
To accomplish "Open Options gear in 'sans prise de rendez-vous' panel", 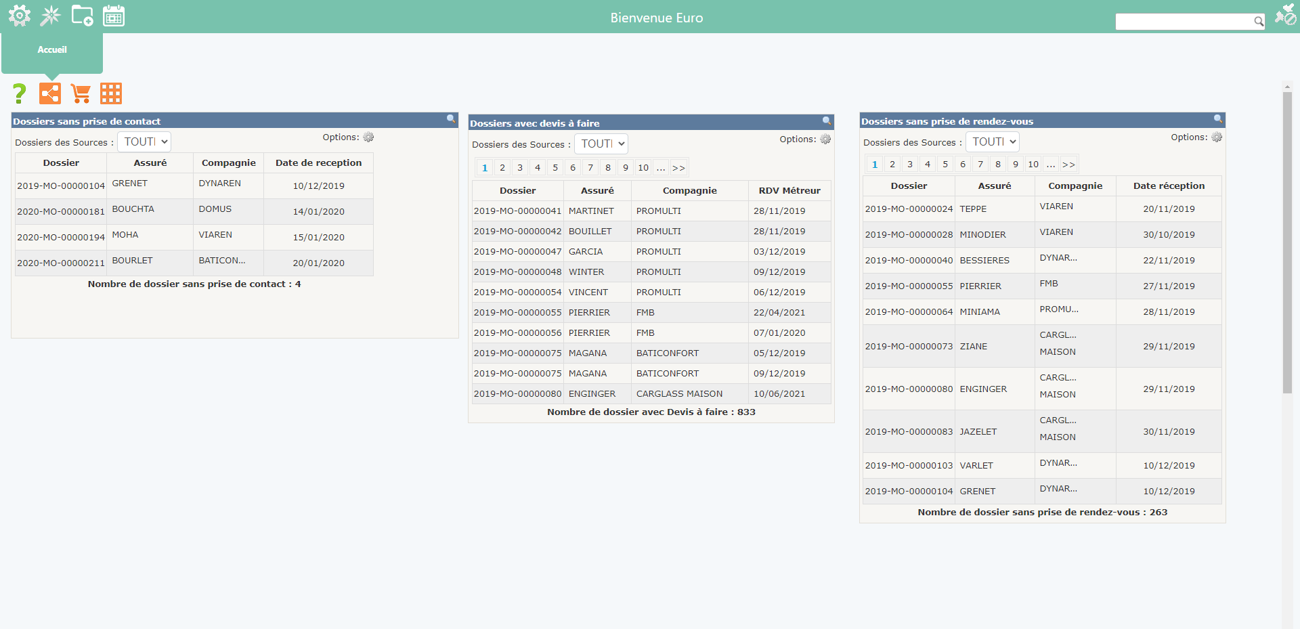I will [1217, 137].
